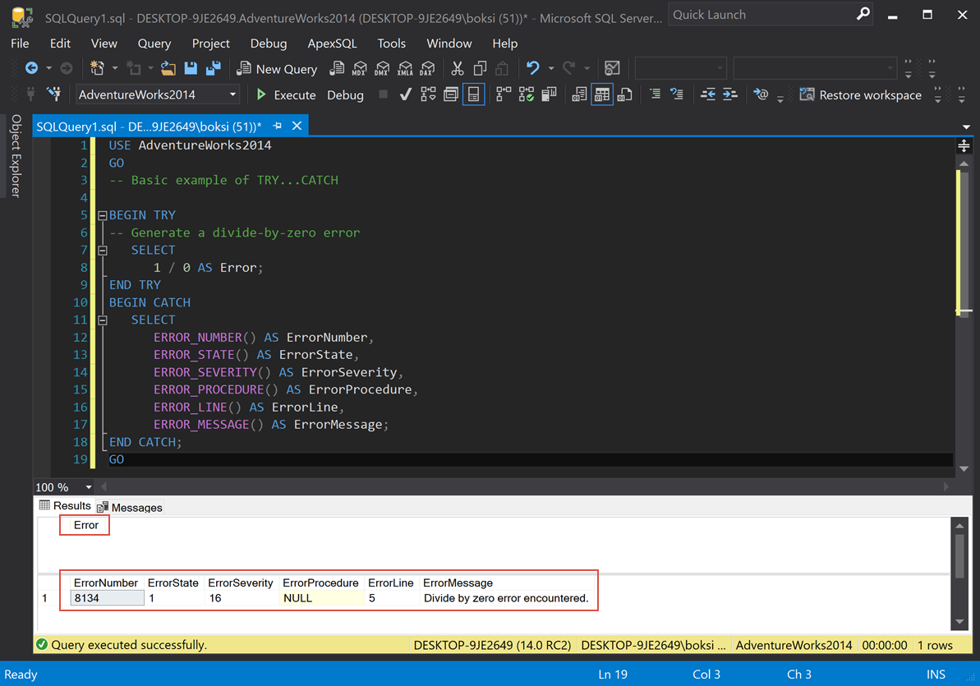The width and height of the screenshot is (980, 686).
Task: Collapse the BEGIN TRY code block
Action: click(x=103, y=215)
